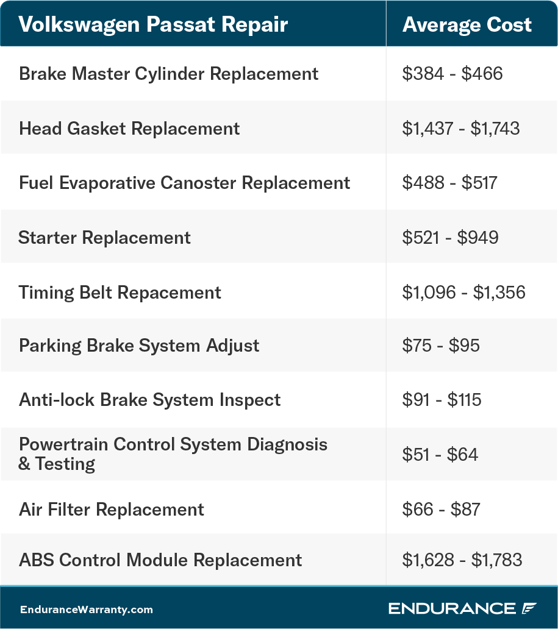Open the EnduranceWarranty.com link

[87, 609]
